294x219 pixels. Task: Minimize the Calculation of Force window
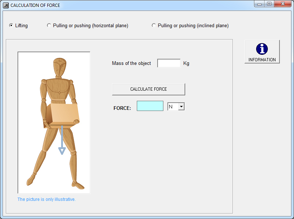point(259,4)
